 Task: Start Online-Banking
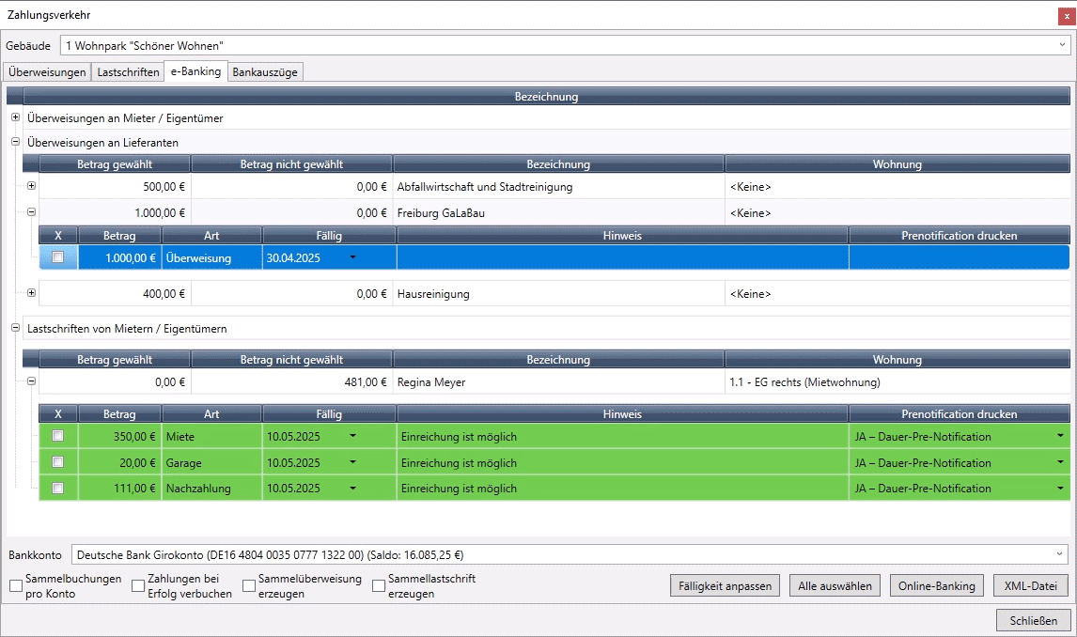937,585
